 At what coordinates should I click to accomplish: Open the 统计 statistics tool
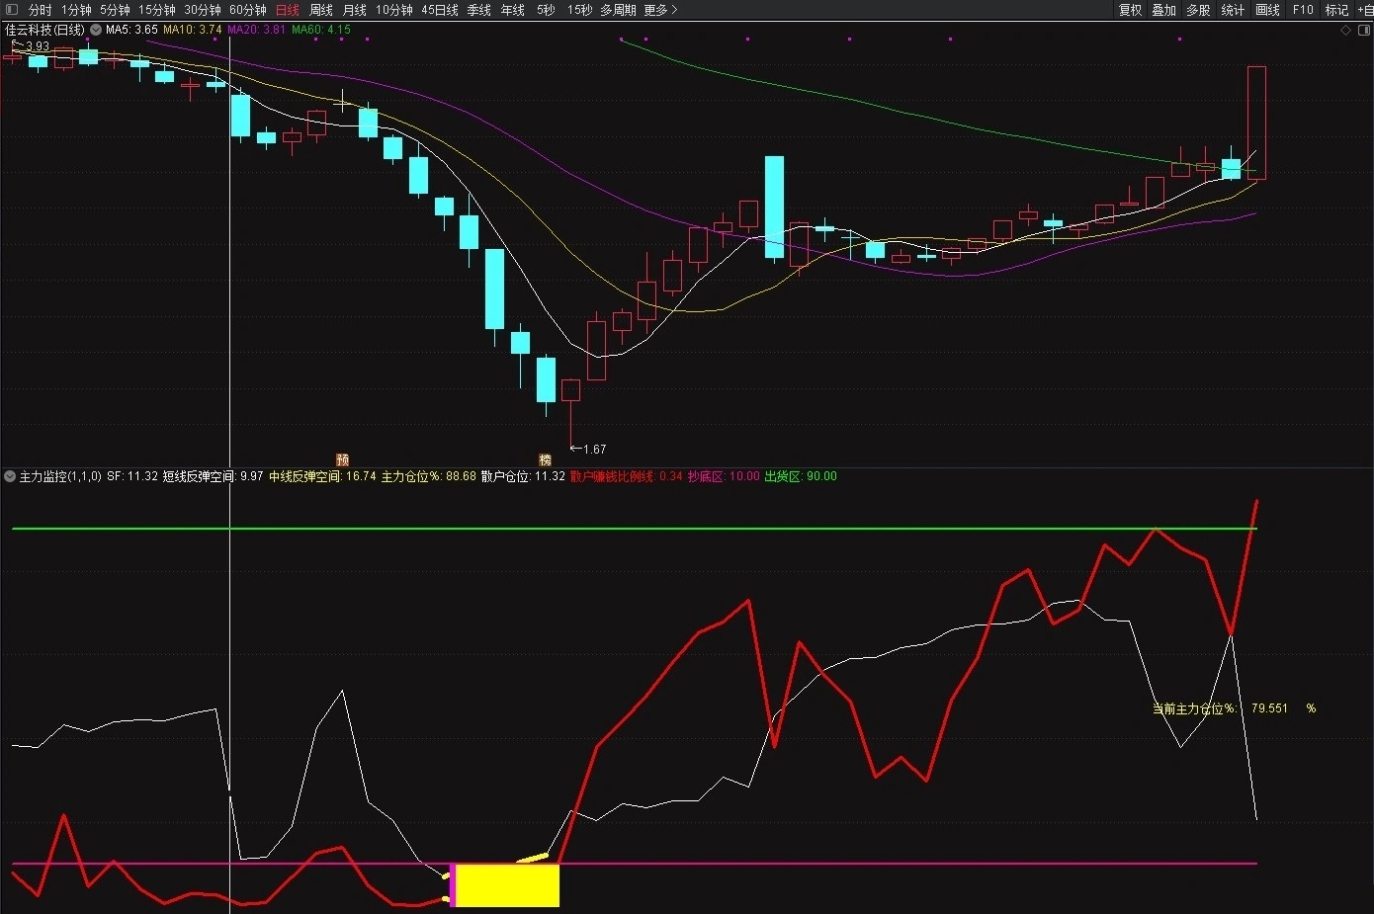(1233, 10)
